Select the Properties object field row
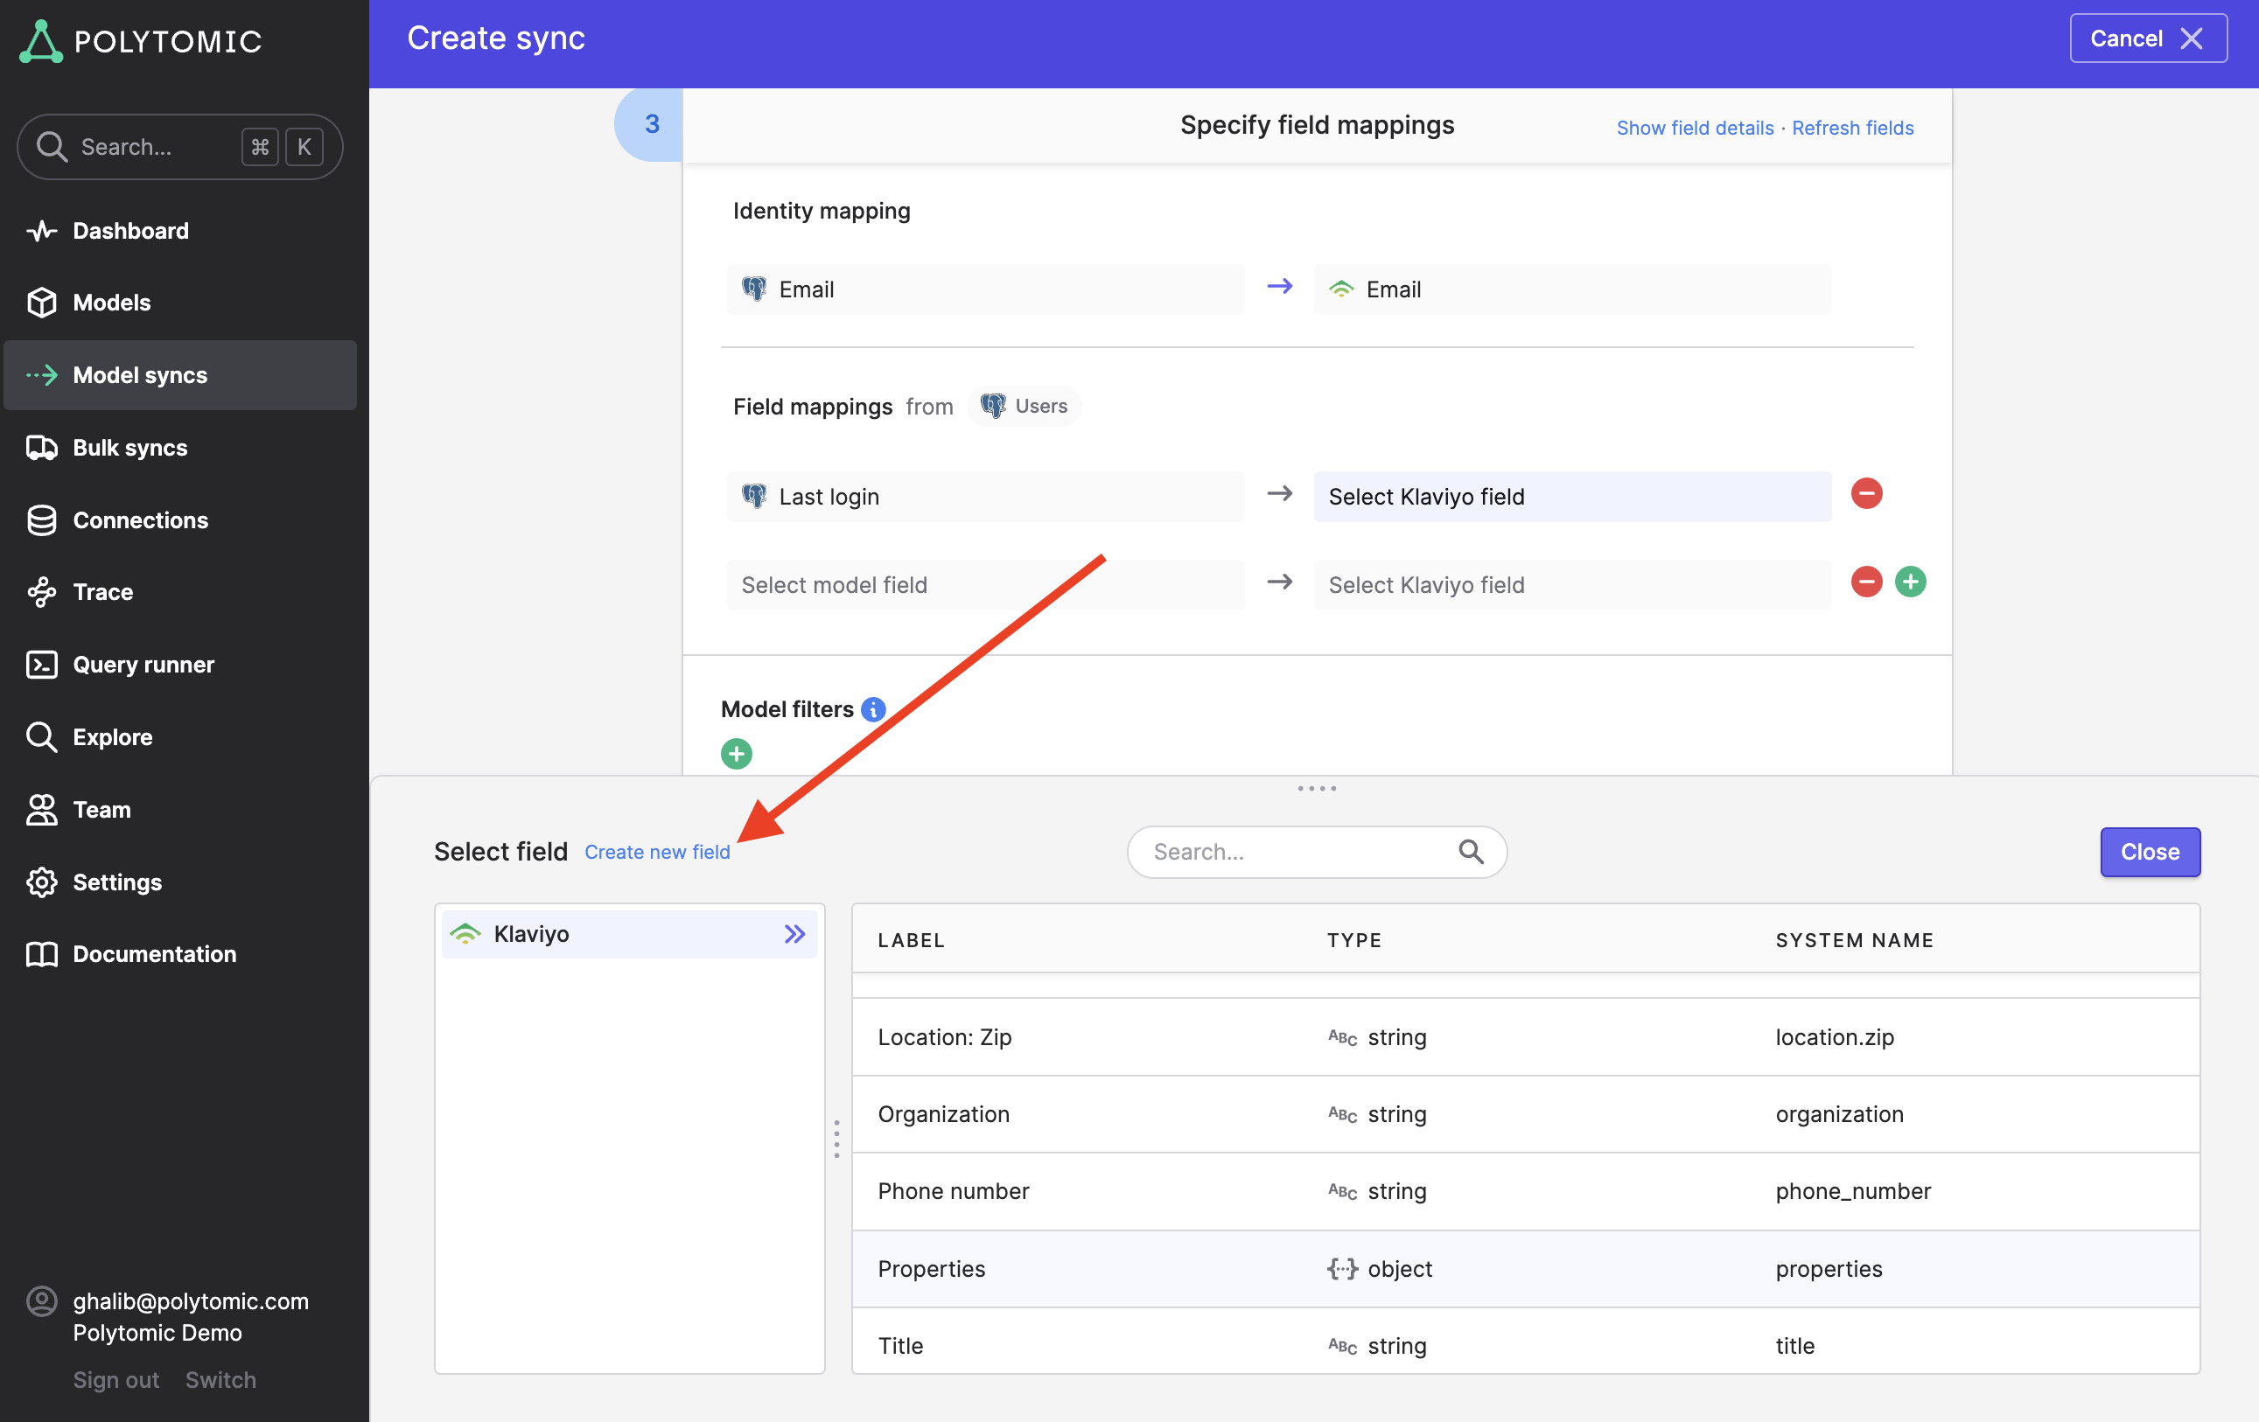This screenshot has height=1422, width=2259. coord(1524,1268)
